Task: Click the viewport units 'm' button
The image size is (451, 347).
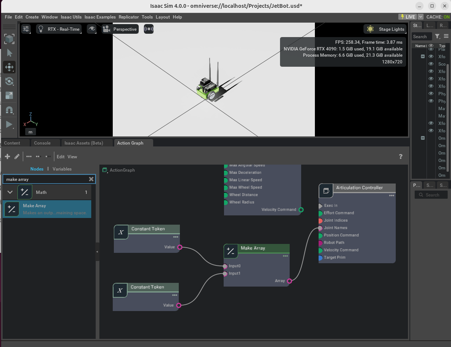Action: 30,132
